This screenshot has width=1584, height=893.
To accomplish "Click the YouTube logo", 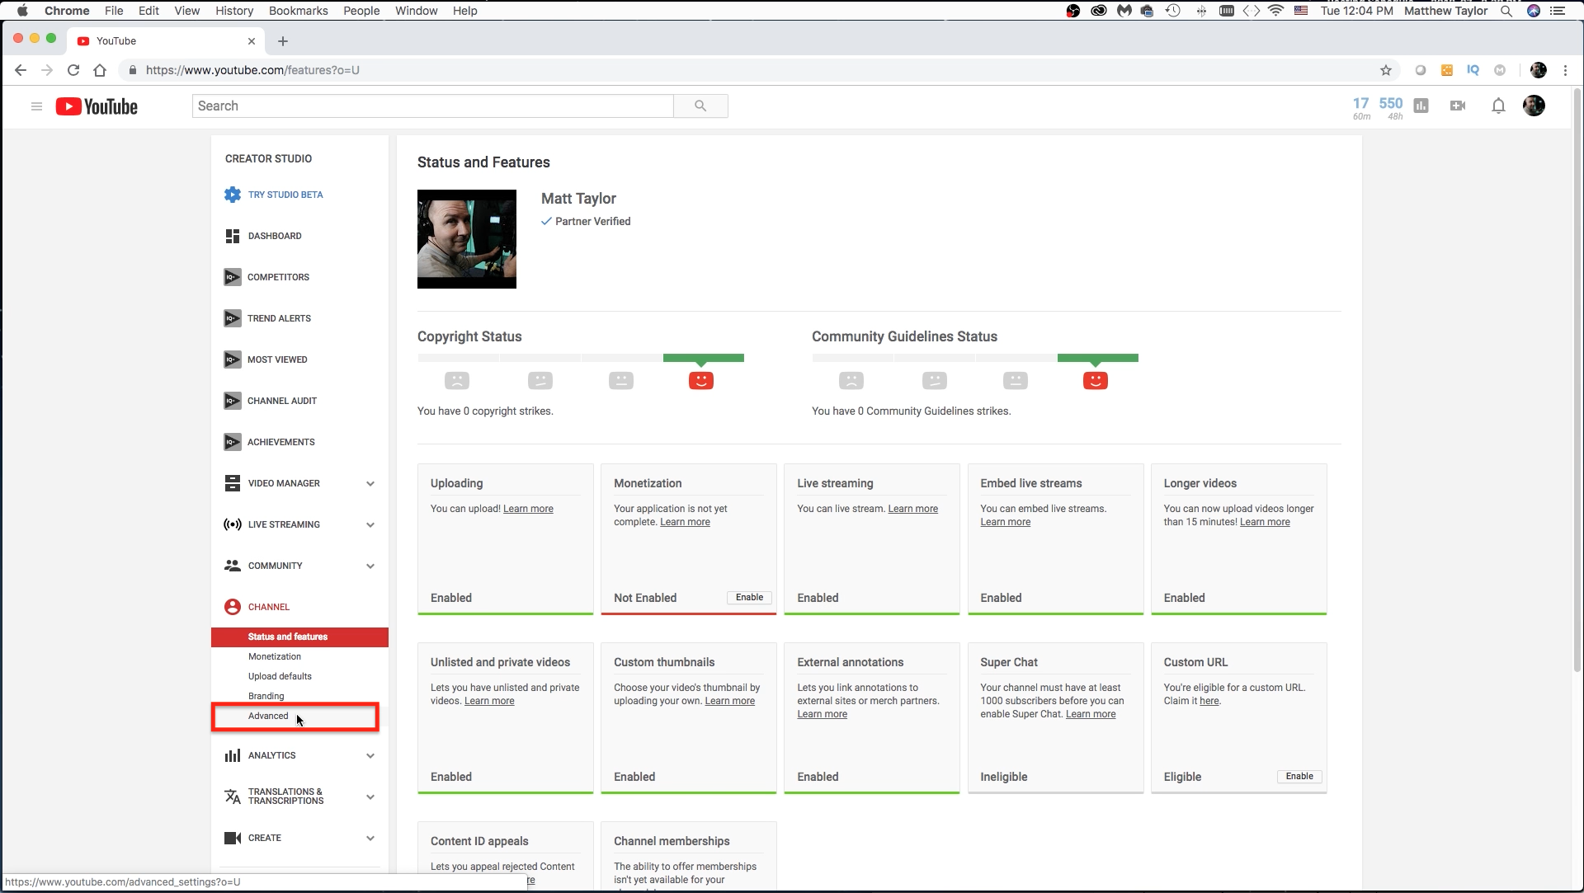I will pos(97,106).
